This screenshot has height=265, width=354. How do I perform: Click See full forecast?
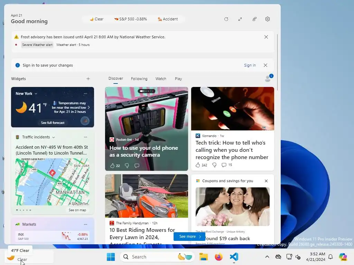click(53, 122)
